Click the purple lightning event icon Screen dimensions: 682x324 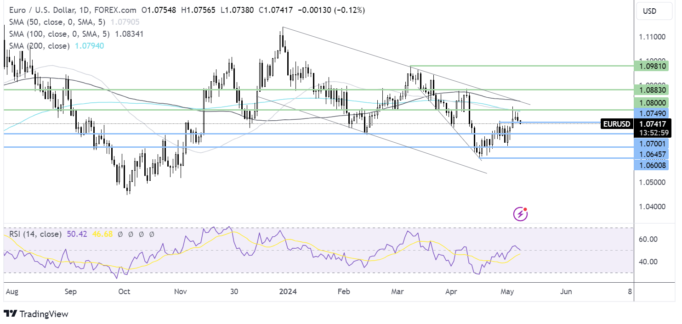click(x=520, y=213)
